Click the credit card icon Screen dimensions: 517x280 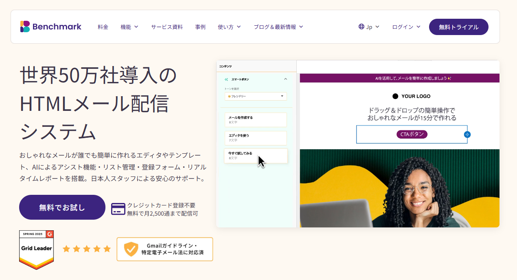[x=118, y=209]
